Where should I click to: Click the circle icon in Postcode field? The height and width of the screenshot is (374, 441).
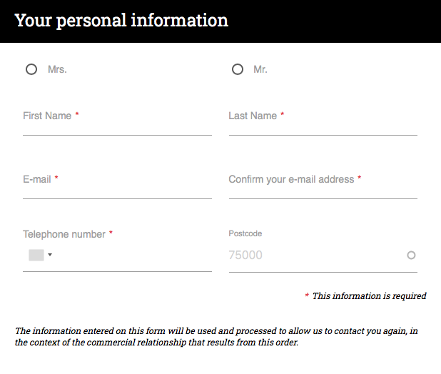click(411, 255)
